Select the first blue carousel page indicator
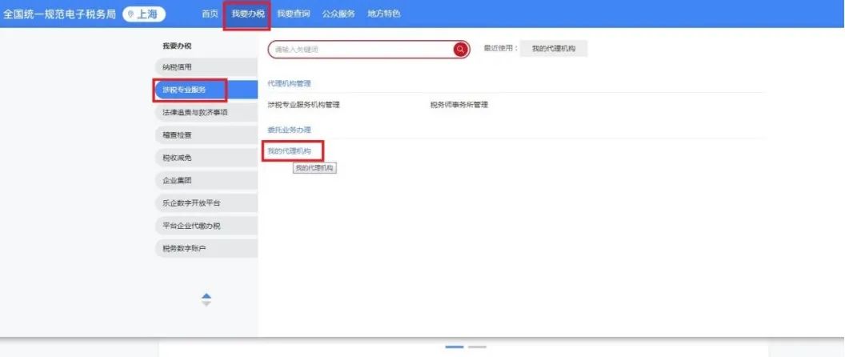 [x=454, y=347]
